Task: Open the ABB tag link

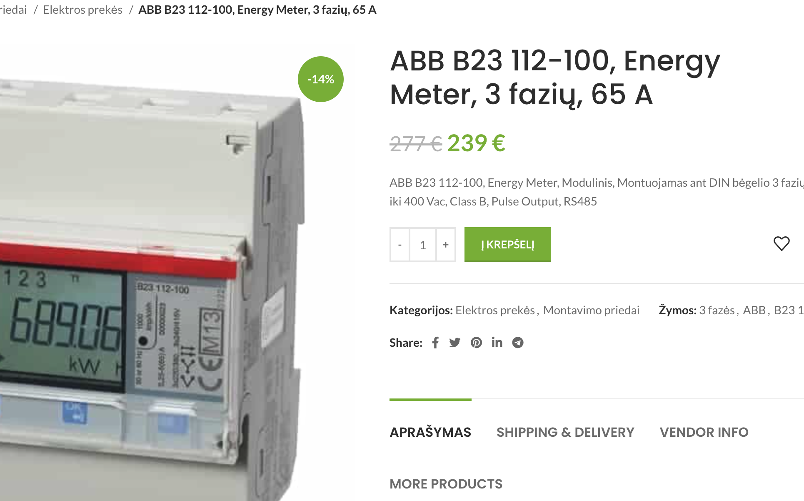Action: tap(754, 310)
